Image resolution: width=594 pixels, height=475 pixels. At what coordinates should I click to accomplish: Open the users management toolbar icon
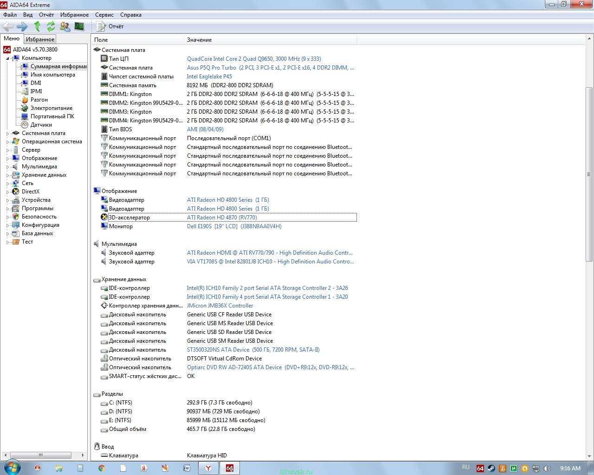point(65,26)
